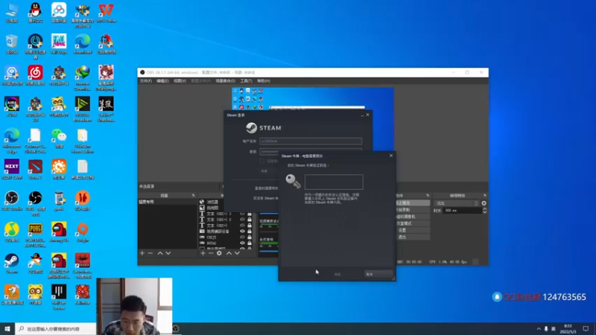596x335 pixels.
Task: Toggle lock on video capture device source
Action: pos(250,231)
